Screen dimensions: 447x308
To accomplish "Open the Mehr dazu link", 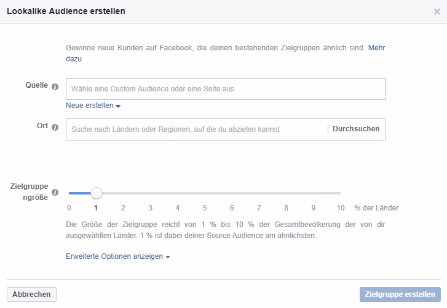I will pyautogui.click(x=376, y=48).
